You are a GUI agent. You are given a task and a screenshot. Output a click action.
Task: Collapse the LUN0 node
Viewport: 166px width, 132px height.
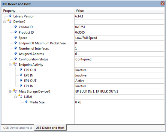coord(15,97)
